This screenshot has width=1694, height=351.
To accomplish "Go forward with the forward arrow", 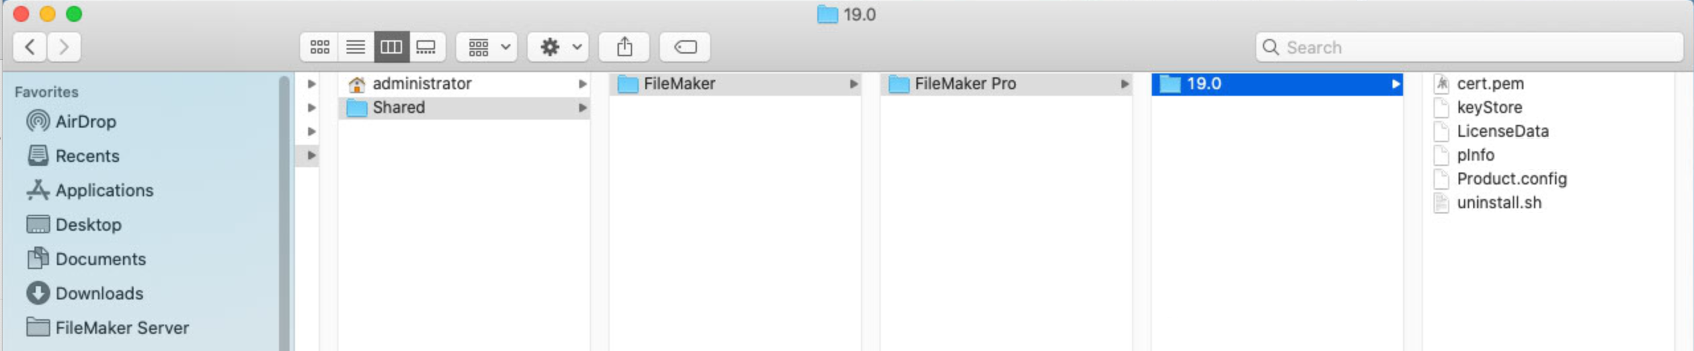I will click(64, 47).
